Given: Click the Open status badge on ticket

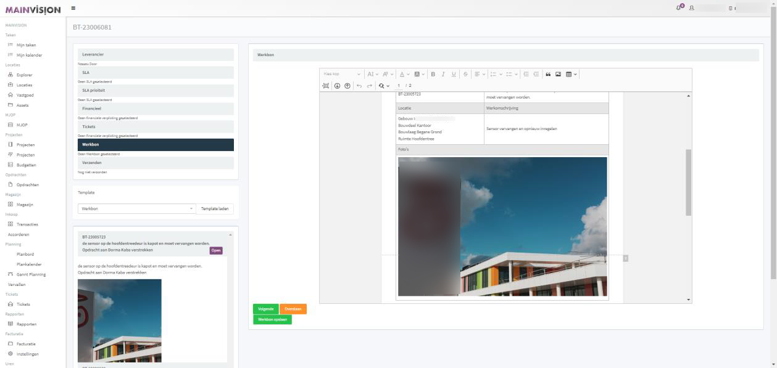Looking at the screenshot, I should 216,250.
